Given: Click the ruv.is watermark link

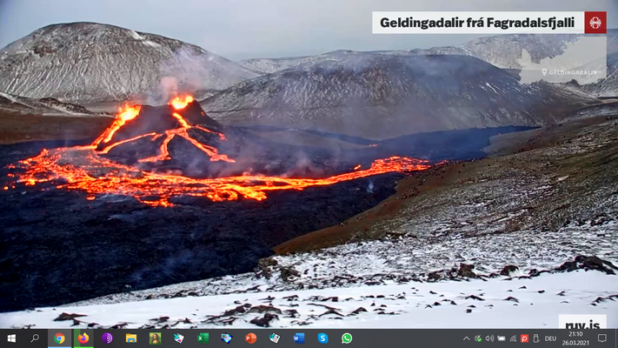Looking at the screenshot, I should click(x=582, y=323).
